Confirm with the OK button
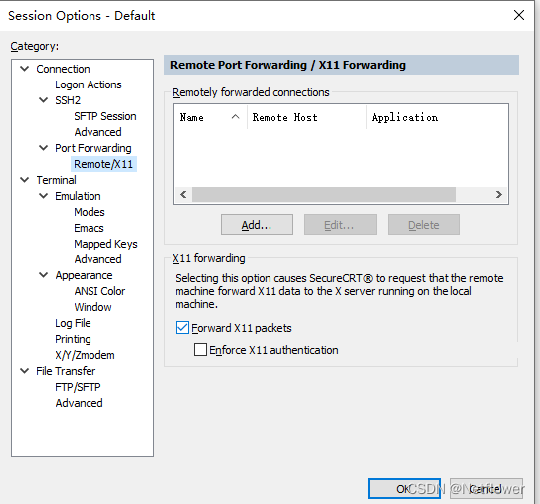540x504 pixels. point(404,488)
